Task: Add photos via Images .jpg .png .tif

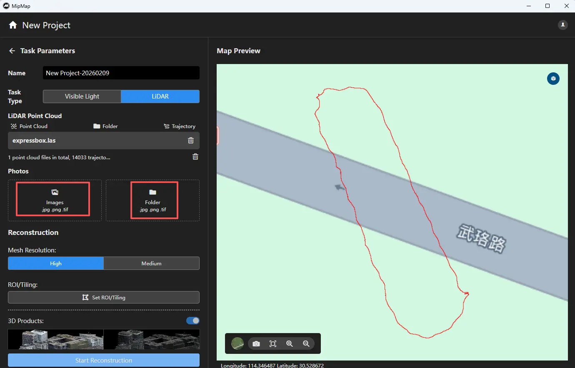Action: 55,200
